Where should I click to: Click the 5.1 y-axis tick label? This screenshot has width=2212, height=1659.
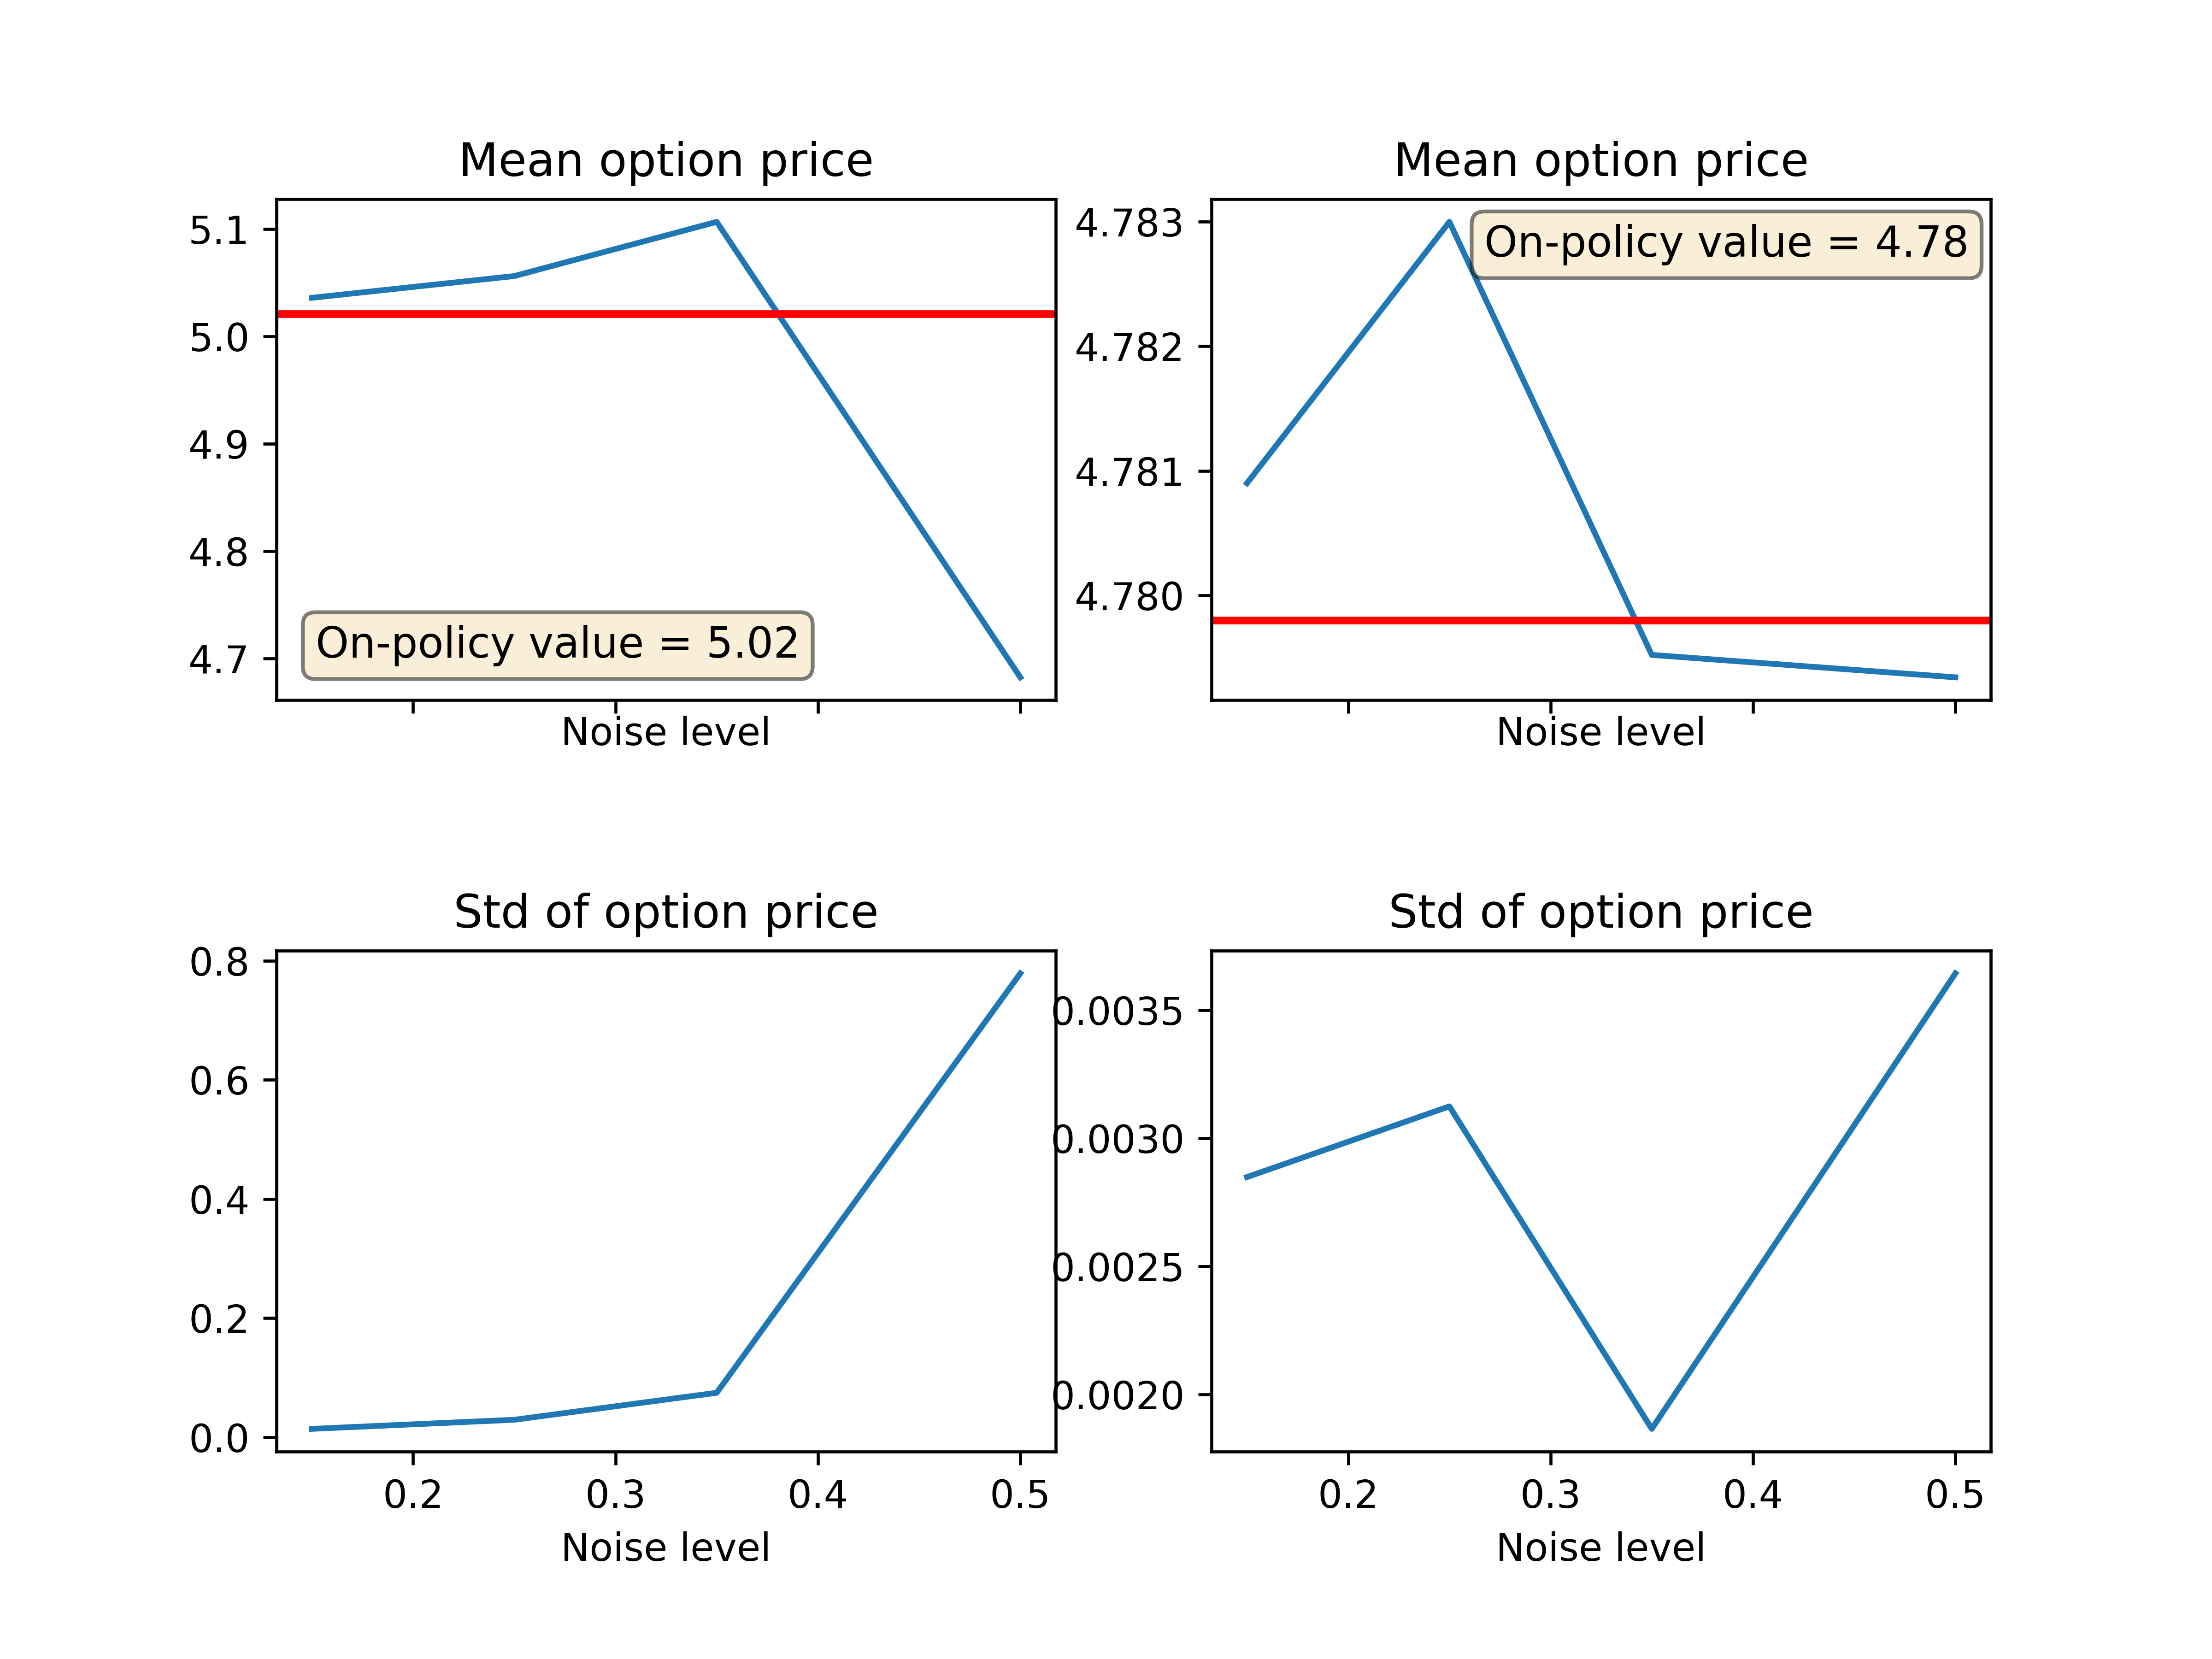click(x=218, y=231)
